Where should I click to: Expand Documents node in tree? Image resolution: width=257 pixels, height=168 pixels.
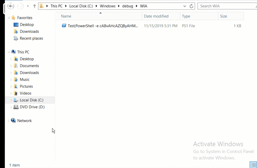coord(11,66)
